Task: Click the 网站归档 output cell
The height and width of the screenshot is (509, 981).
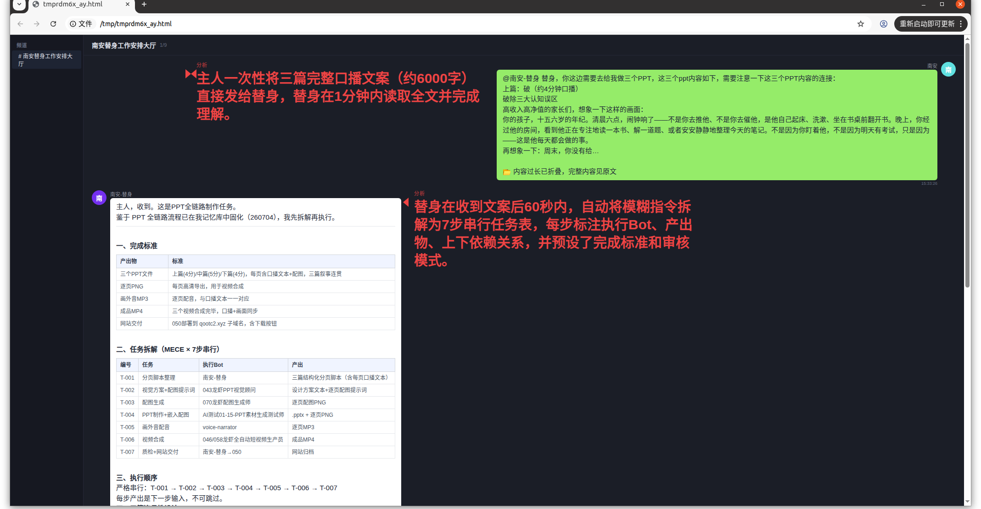Action: coord(342,452)
